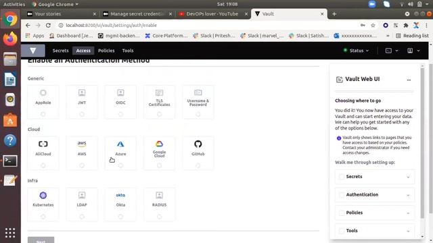Expand the Policies walkthrough chevron
The image size is (433, 243).
click(408, 213)
